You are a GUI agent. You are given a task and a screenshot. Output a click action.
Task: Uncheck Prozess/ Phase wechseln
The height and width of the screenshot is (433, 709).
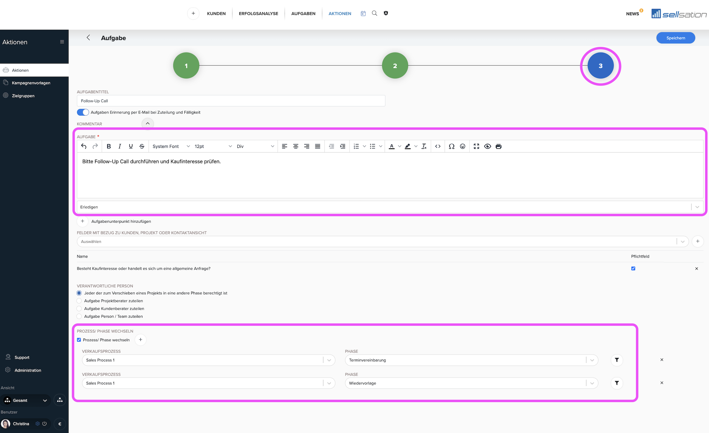tap(79, 340)
